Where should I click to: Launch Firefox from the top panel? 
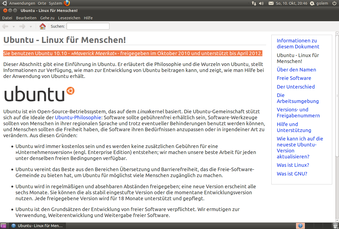point(67,3)
